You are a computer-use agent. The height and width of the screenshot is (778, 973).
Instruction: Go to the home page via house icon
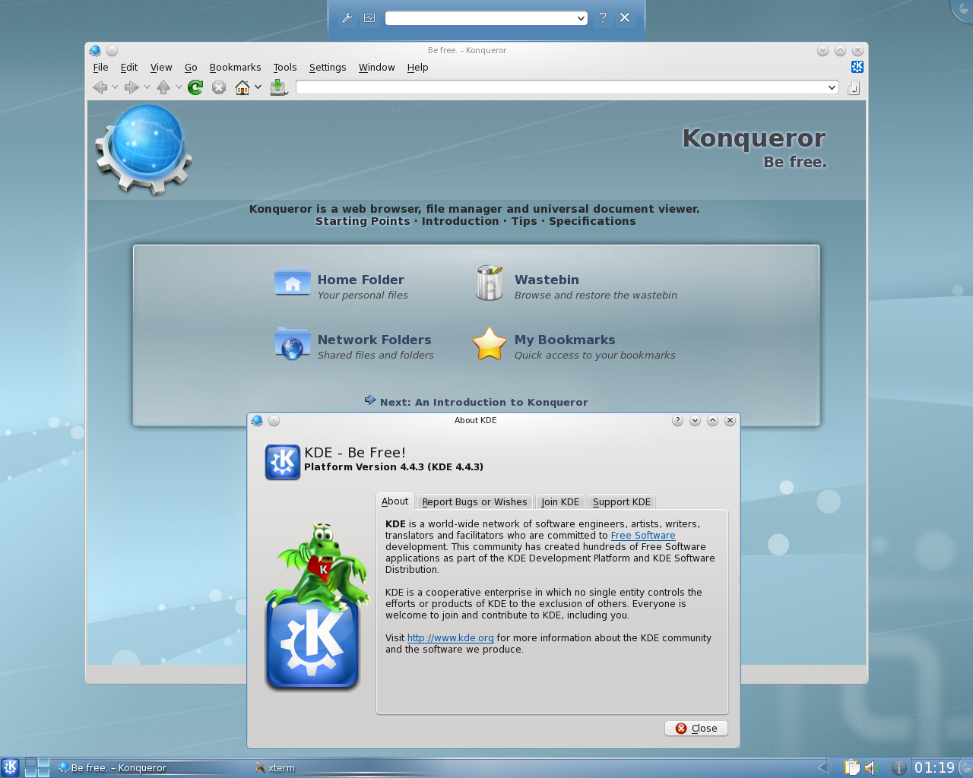click(242, 87)
